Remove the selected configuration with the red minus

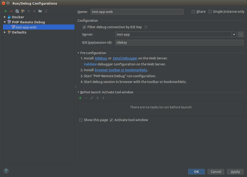[11, 11]
